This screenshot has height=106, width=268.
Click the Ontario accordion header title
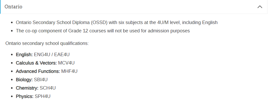[x=13, y=7]
